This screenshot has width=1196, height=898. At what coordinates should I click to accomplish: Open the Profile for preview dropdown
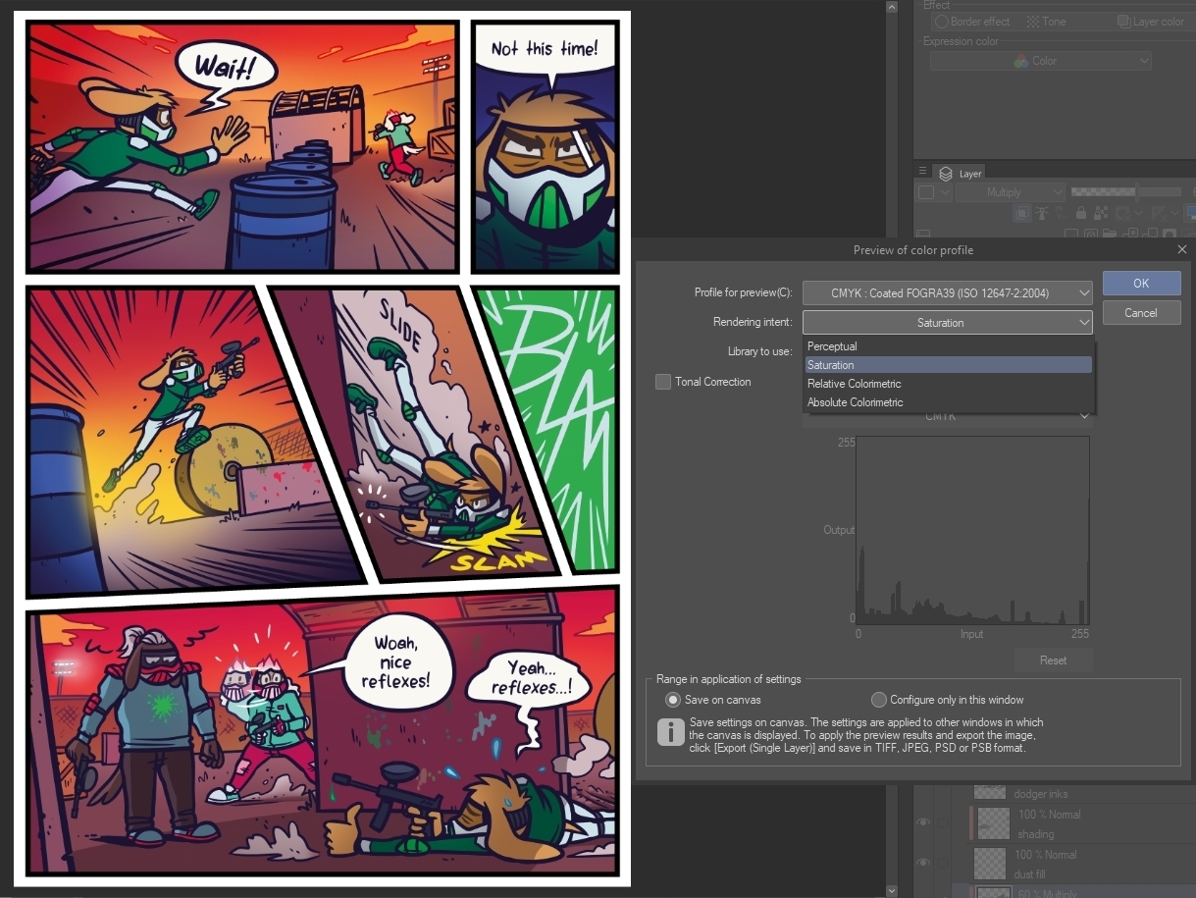coord(947,292)
